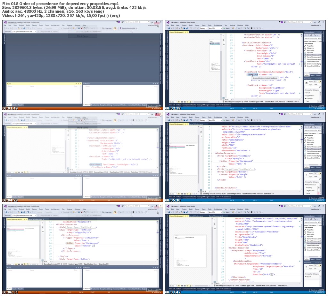This screenshot has height=296, width=328.
Task: Click bookmark icon in 00:02:39 frame toolbar
Action: point(251,28)
